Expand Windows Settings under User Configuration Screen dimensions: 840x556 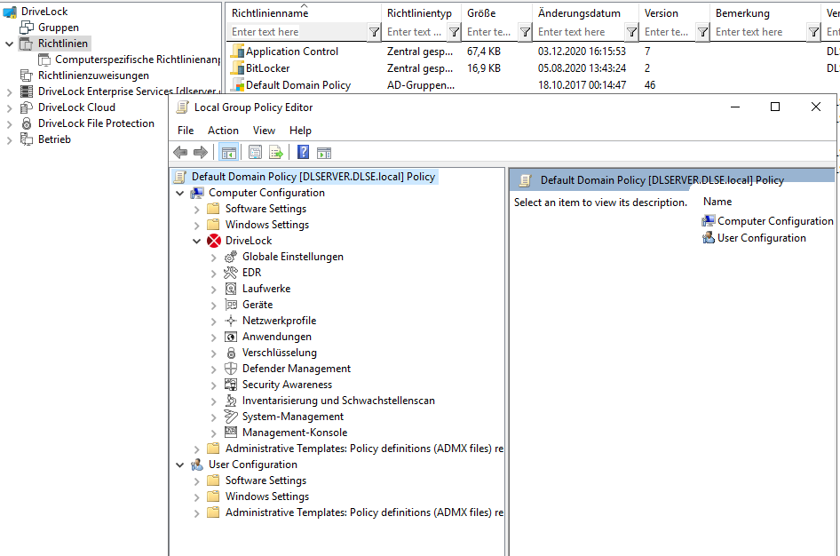click(x=196, y=497)
